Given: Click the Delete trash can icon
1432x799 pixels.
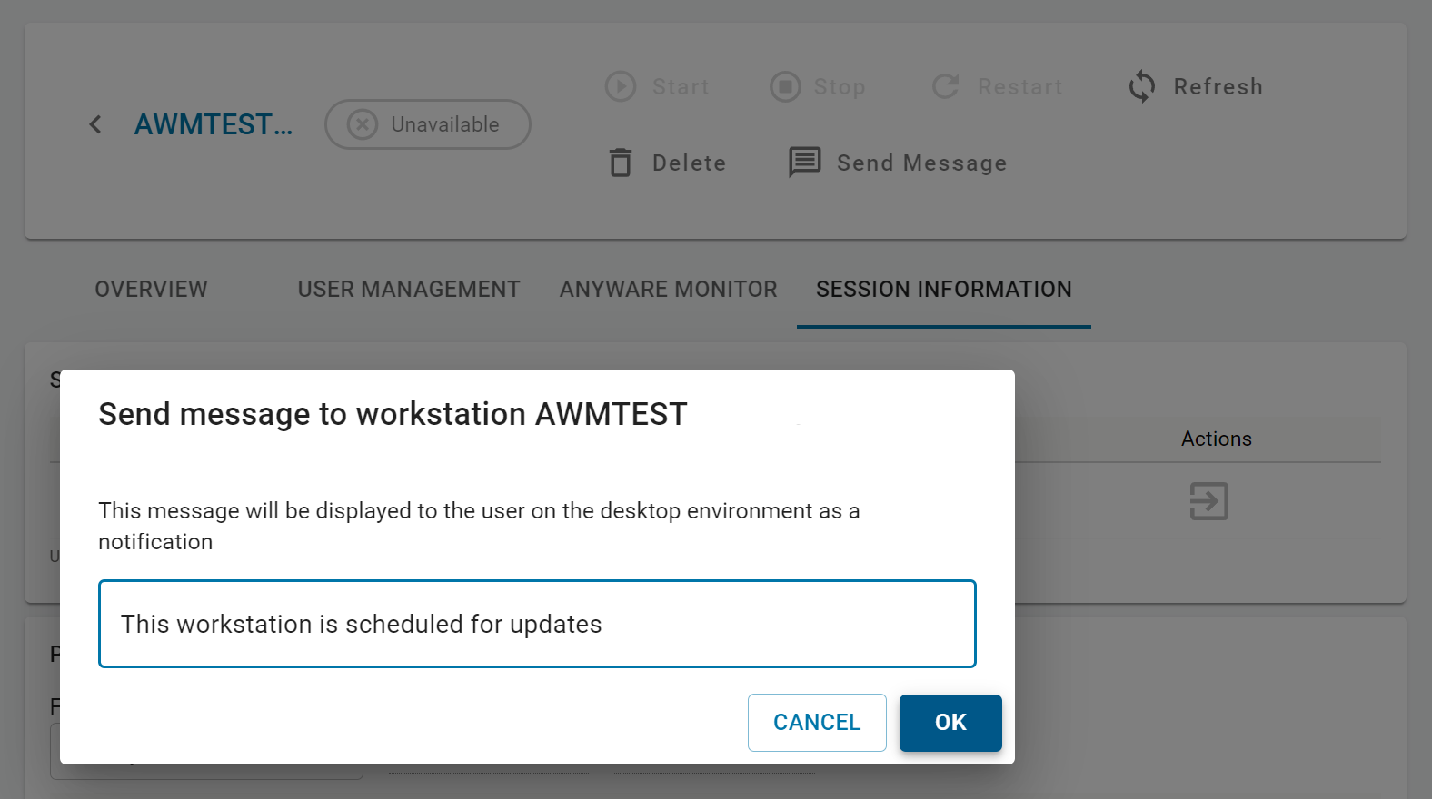Looking at the screenshot, I should (621, 163).
